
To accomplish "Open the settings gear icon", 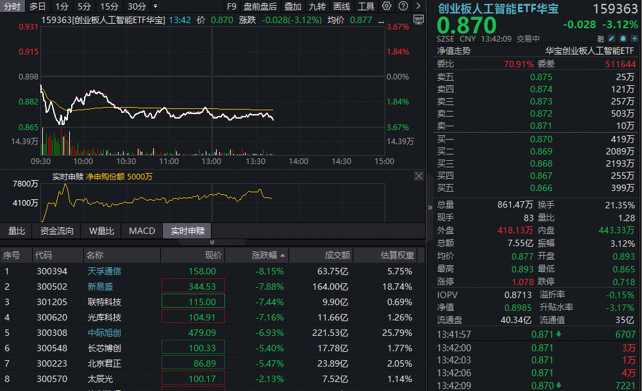I will coord(386,6).
